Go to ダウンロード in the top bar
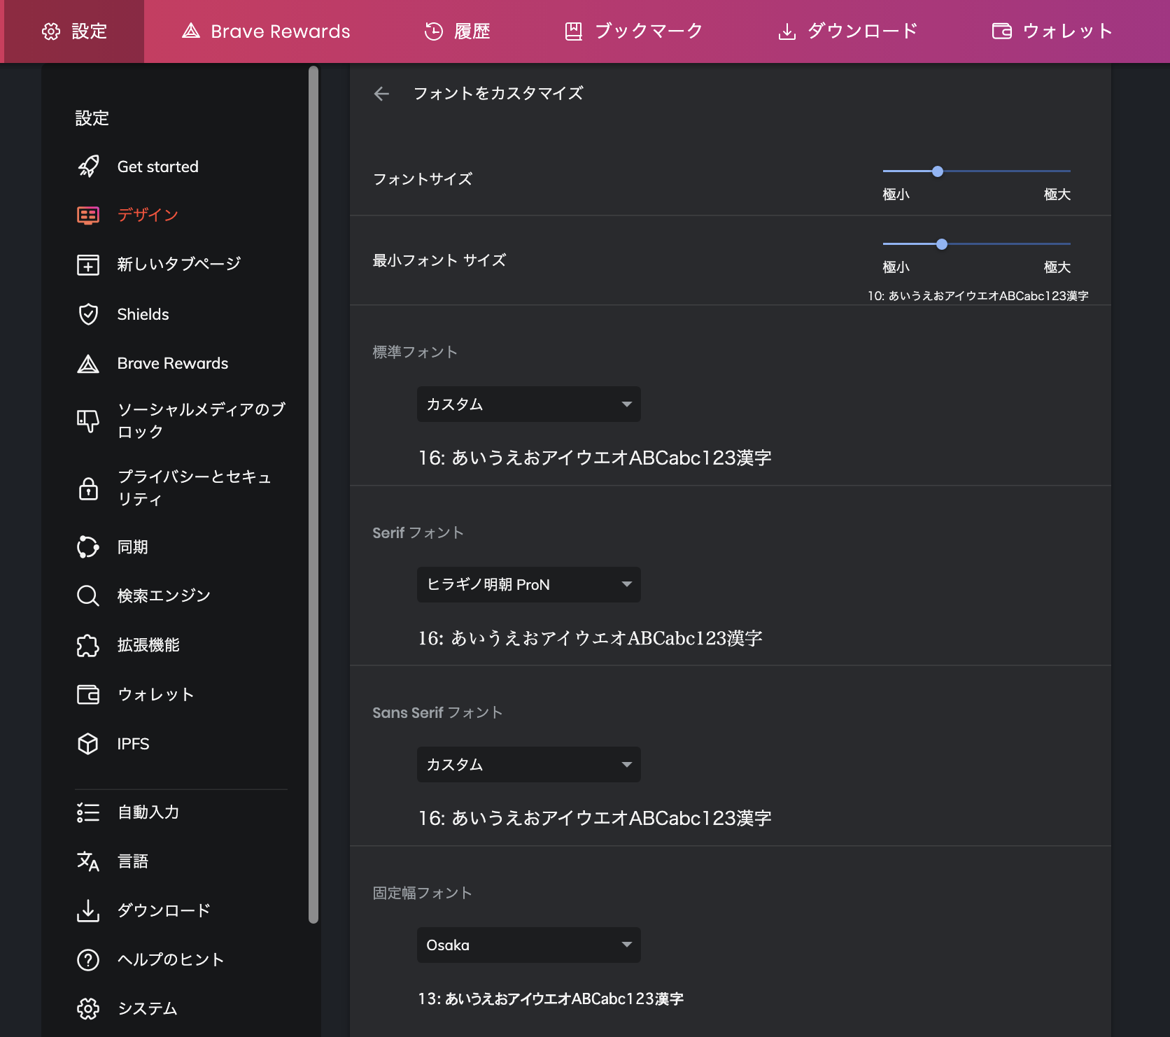 pyautogui.click(x=848, y=31)
